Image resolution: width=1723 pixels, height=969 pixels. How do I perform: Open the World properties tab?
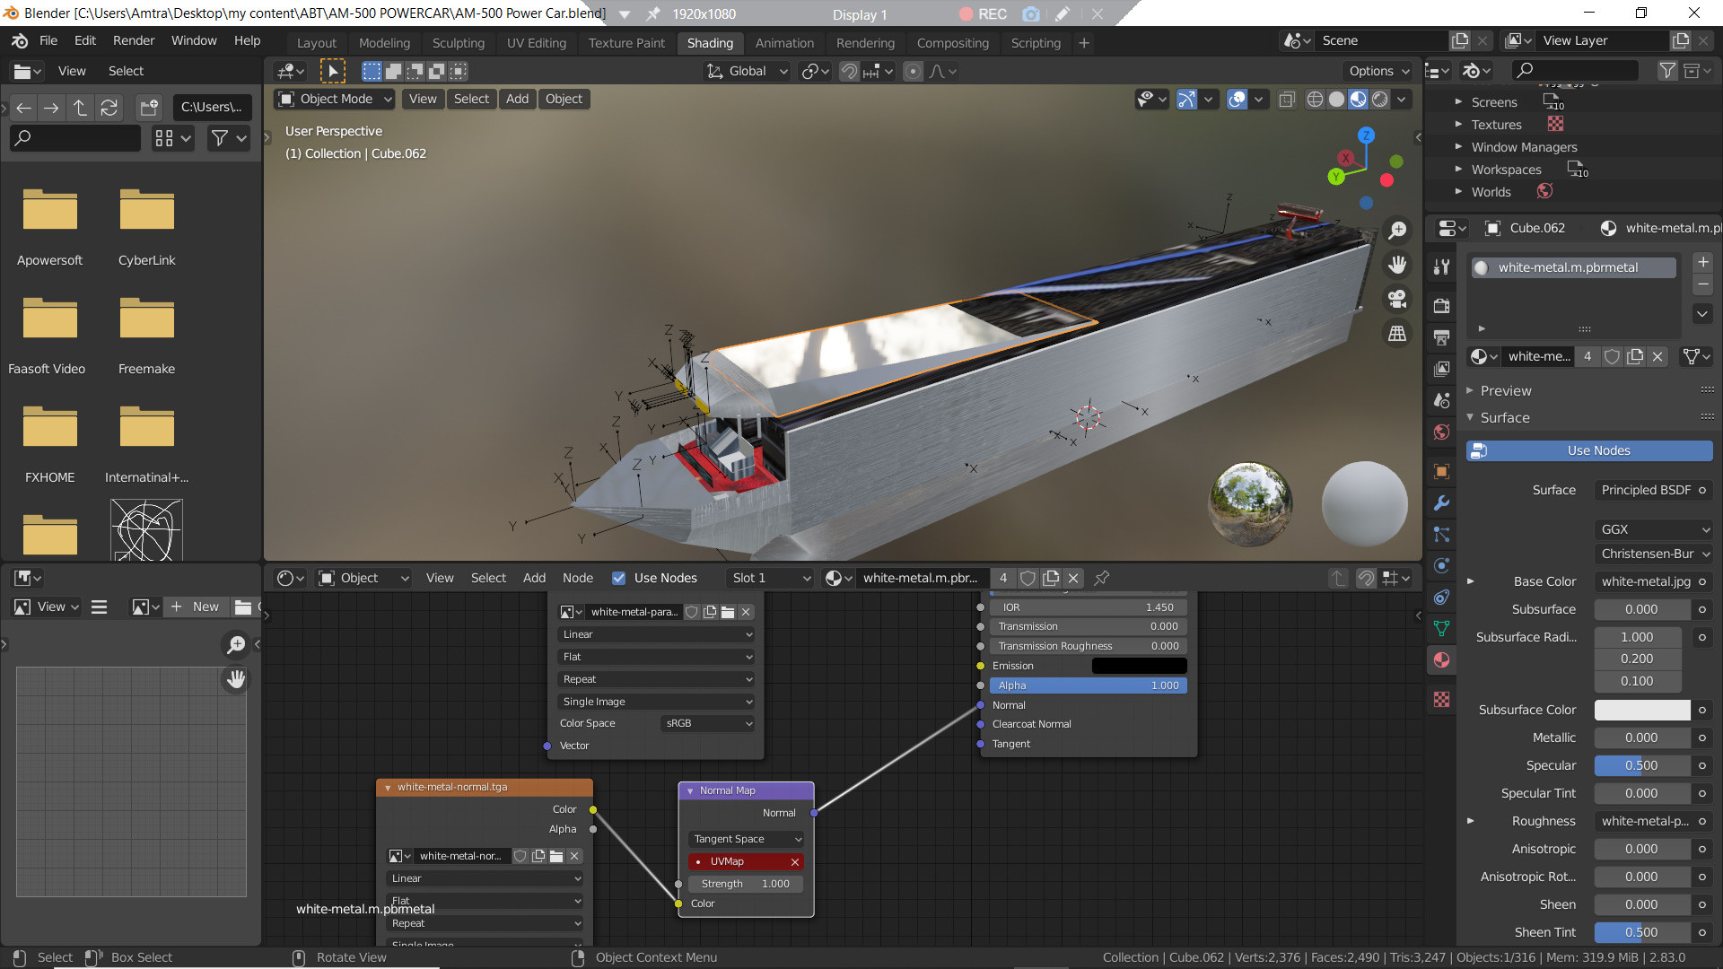click(x=1442, y=432)
